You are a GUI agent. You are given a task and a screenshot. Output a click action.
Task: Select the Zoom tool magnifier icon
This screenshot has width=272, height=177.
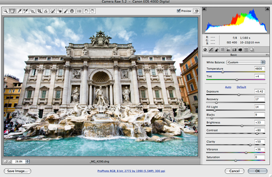(6, 11)
